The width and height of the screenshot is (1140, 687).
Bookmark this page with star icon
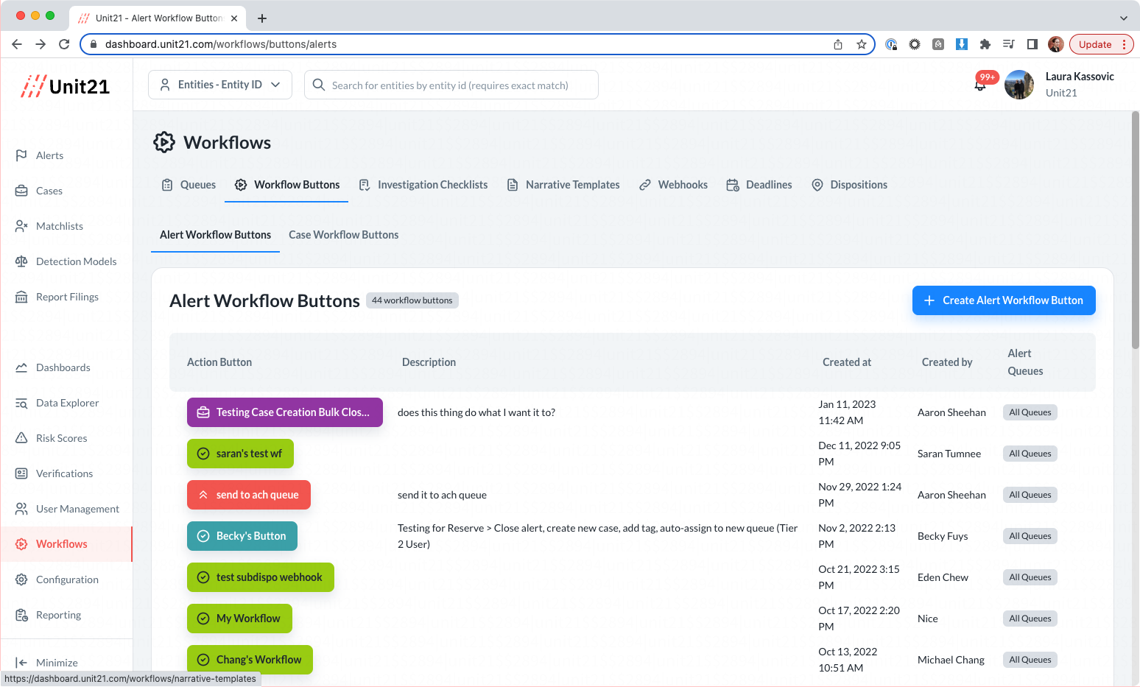pyautogui.click(x=862, y=44)
